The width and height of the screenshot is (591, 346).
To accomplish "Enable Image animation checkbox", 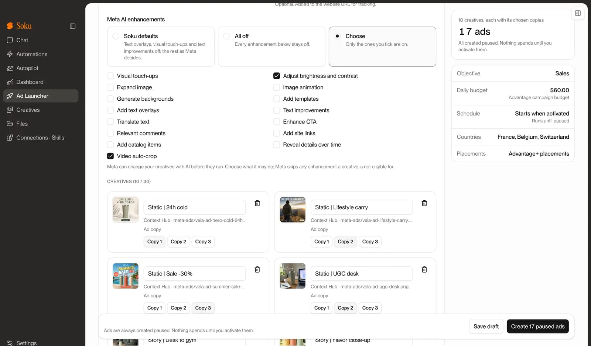I will click(x=277, y=87).
